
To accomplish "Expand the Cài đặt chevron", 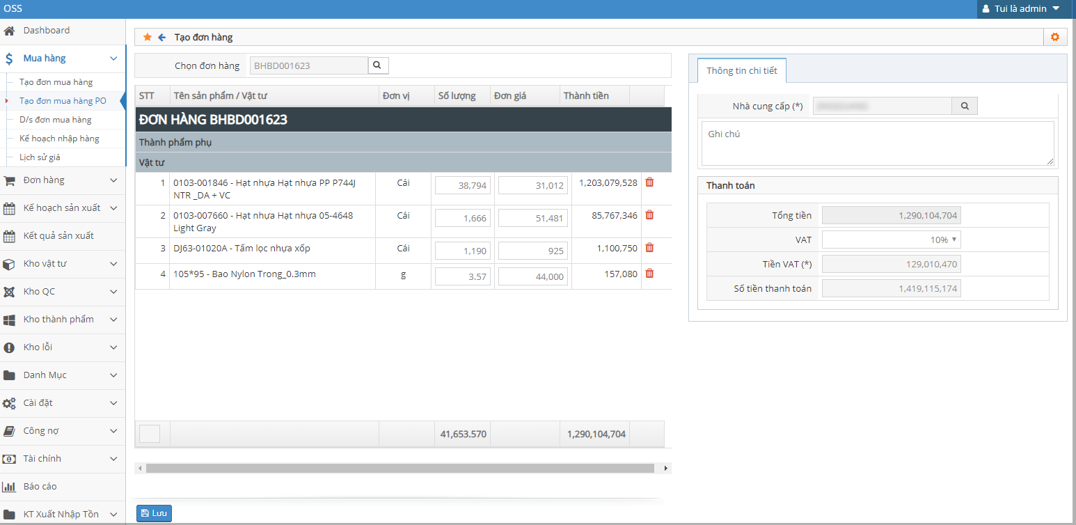I will click(113, 404).
